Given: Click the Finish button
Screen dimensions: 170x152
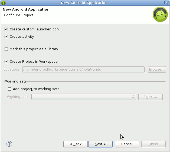Looking at the screenshot, I should click(x=153, y=144).
